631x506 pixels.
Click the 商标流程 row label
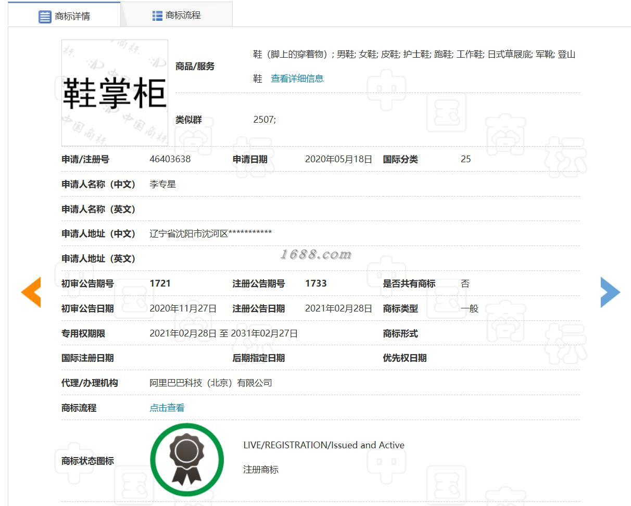(x=79, y=408)
